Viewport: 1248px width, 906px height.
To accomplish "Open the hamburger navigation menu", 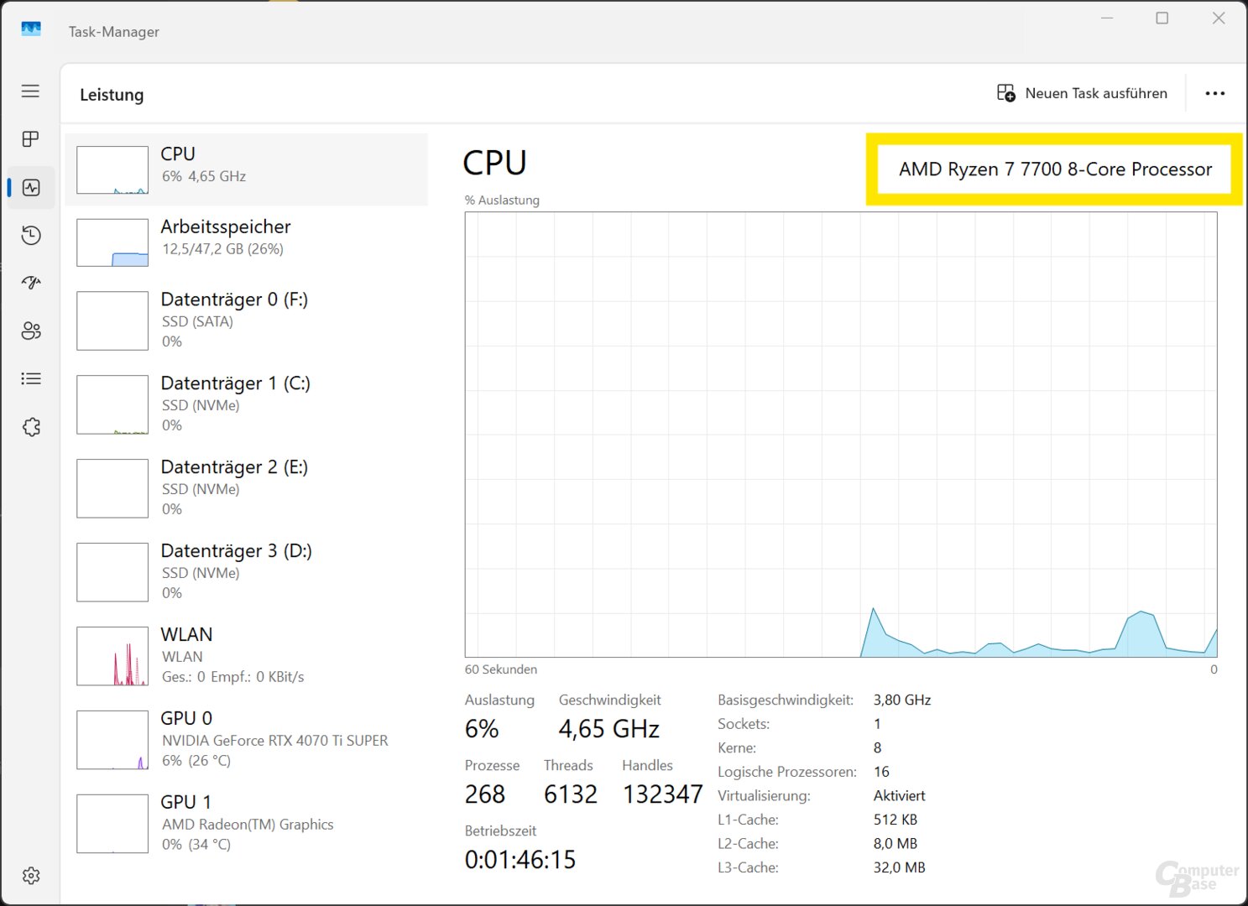I will pyautogui.click(x=30, y=91).
